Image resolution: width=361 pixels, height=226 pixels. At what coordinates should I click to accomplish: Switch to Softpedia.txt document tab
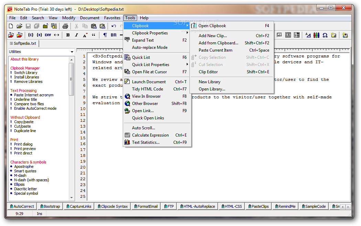23,43
